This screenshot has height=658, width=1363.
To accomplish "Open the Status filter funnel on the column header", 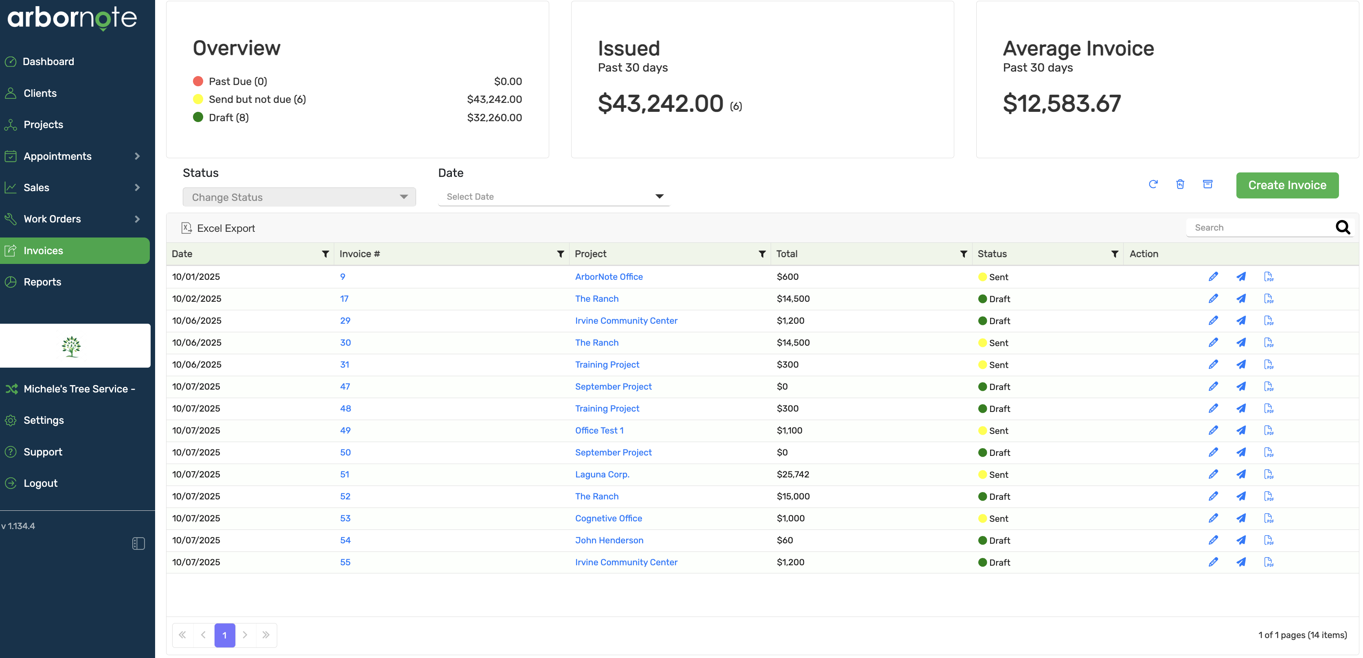I will [1115, 254].
